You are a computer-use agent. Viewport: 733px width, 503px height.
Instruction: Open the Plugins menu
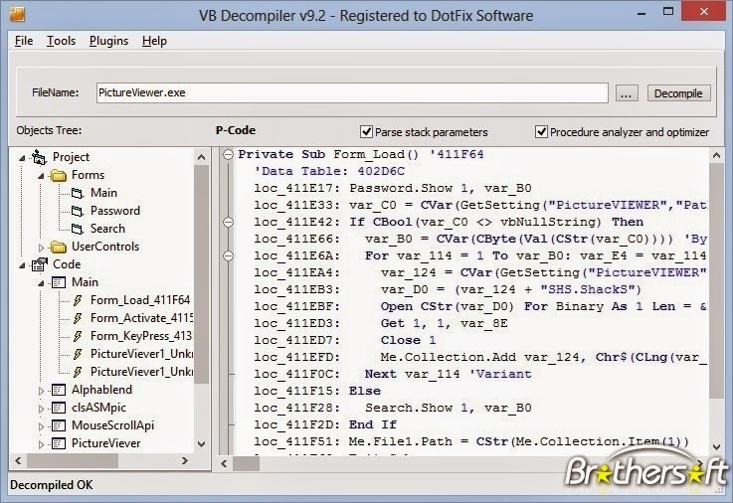pyautogui.click(x=109, y=41)
